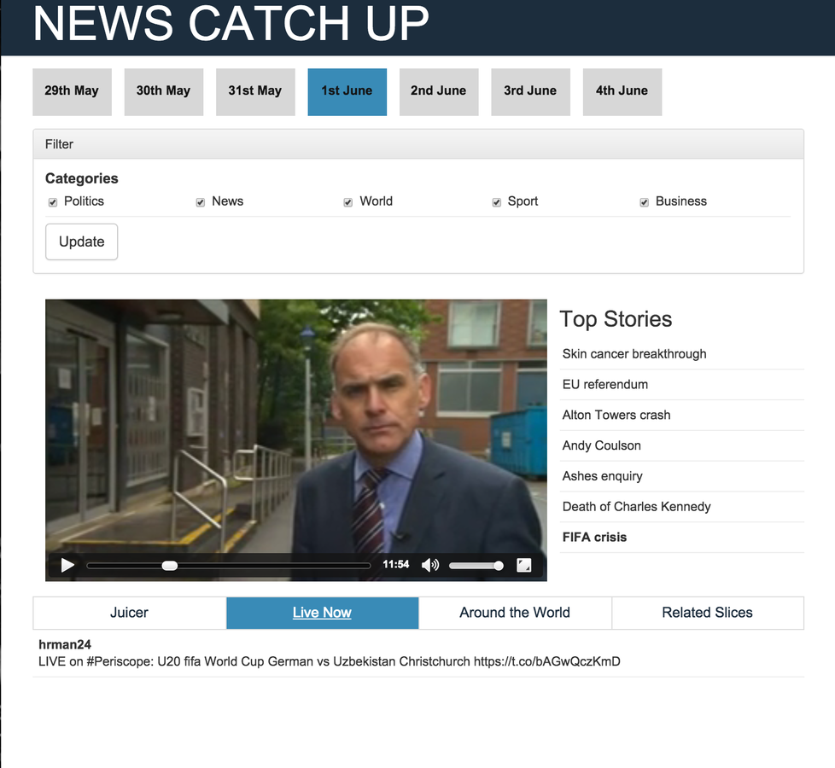Disable the World category filter

[347, 202]
